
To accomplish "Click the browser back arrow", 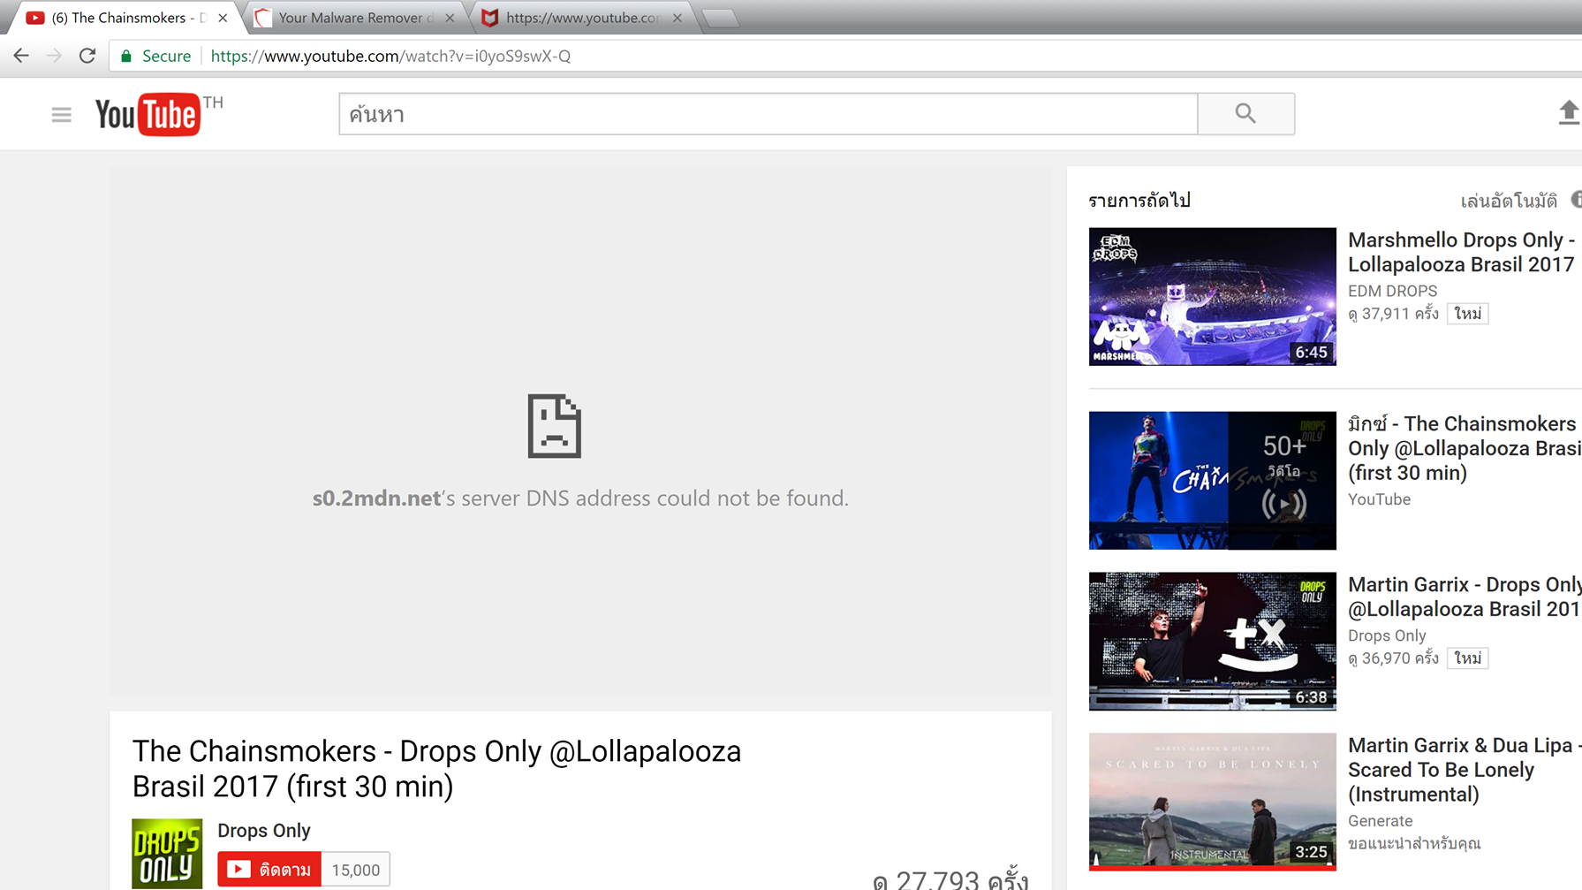I will (x=21, y=56).
